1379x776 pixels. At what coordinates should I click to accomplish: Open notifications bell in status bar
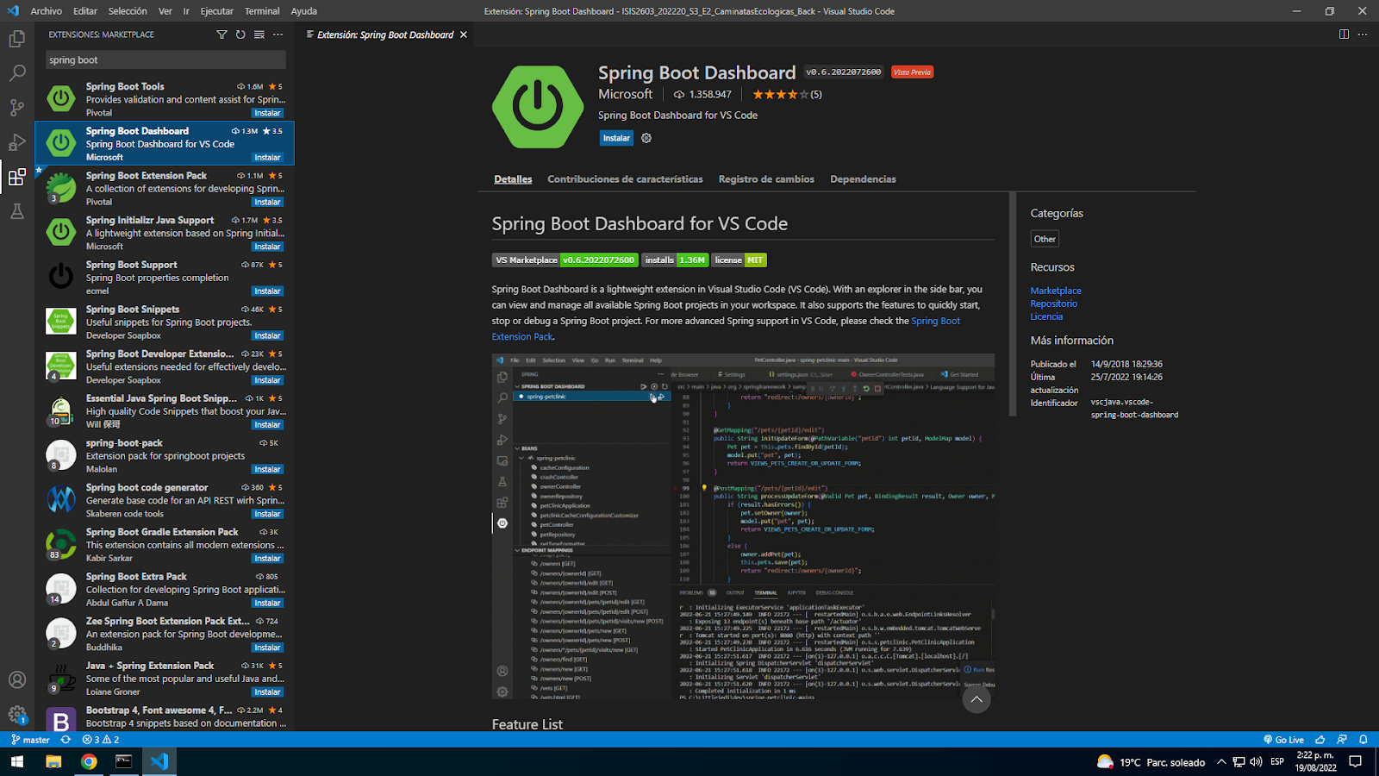coord(1363,740)
